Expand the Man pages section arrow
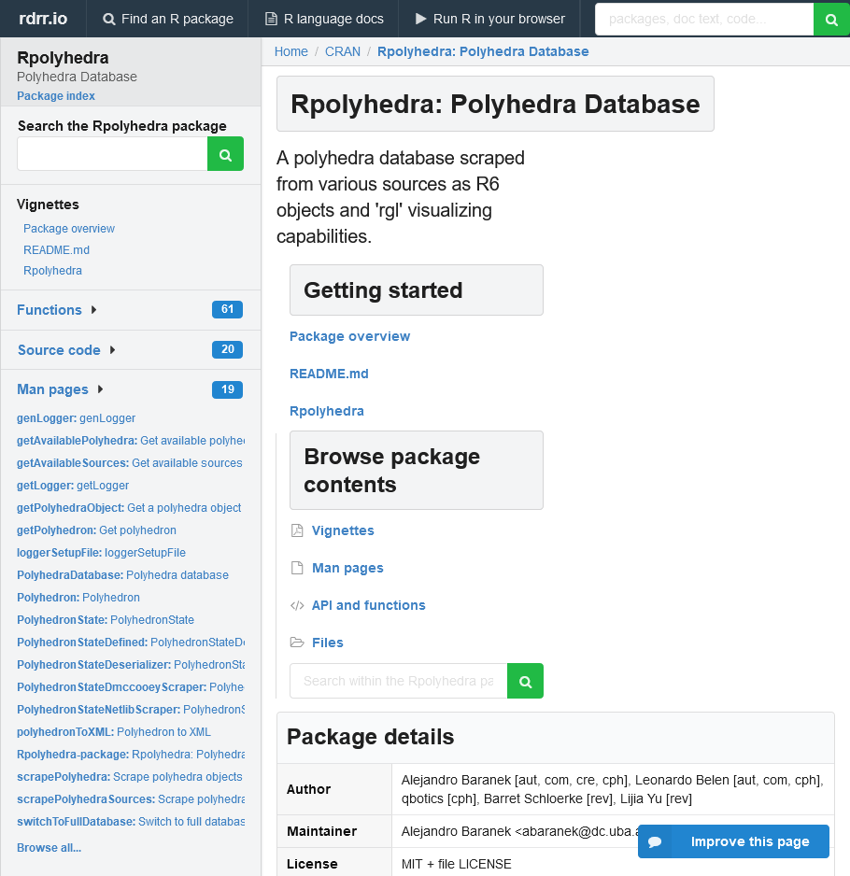This screenshot has height=876, width=850. click(x=101, y=389)
